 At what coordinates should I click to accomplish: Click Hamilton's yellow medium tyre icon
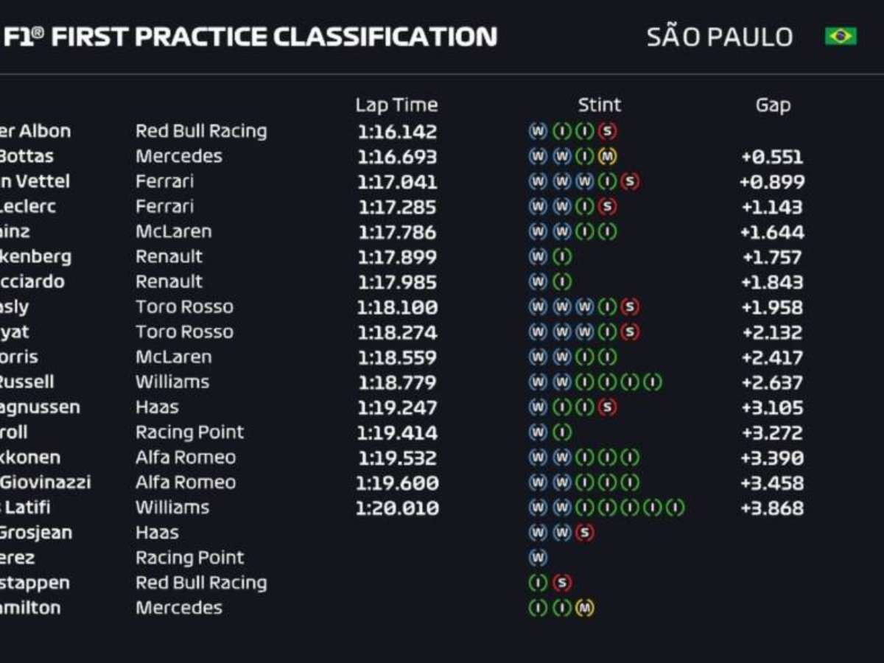point(584,608)
